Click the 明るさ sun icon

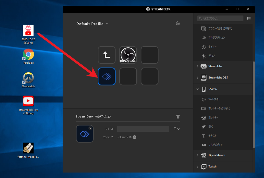coord(204,56)
